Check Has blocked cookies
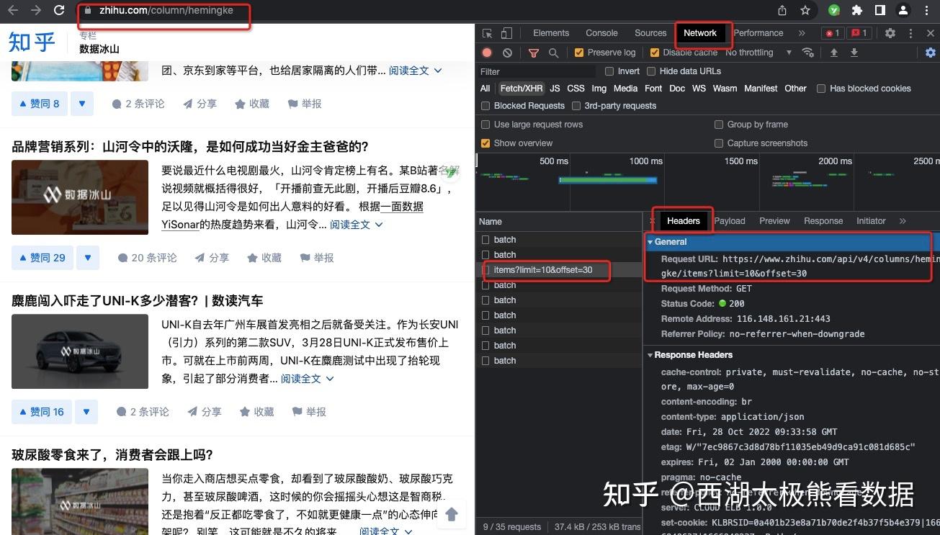 coord(821,89)
